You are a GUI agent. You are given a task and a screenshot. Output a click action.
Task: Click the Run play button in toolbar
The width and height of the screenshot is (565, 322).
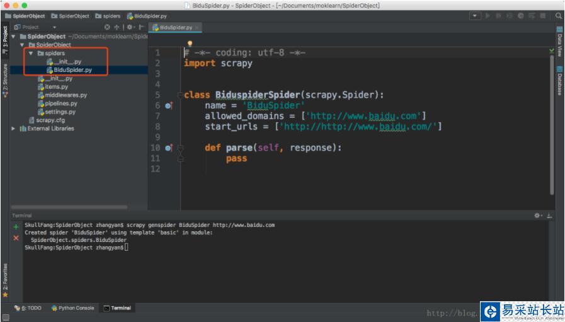[488, 16]
